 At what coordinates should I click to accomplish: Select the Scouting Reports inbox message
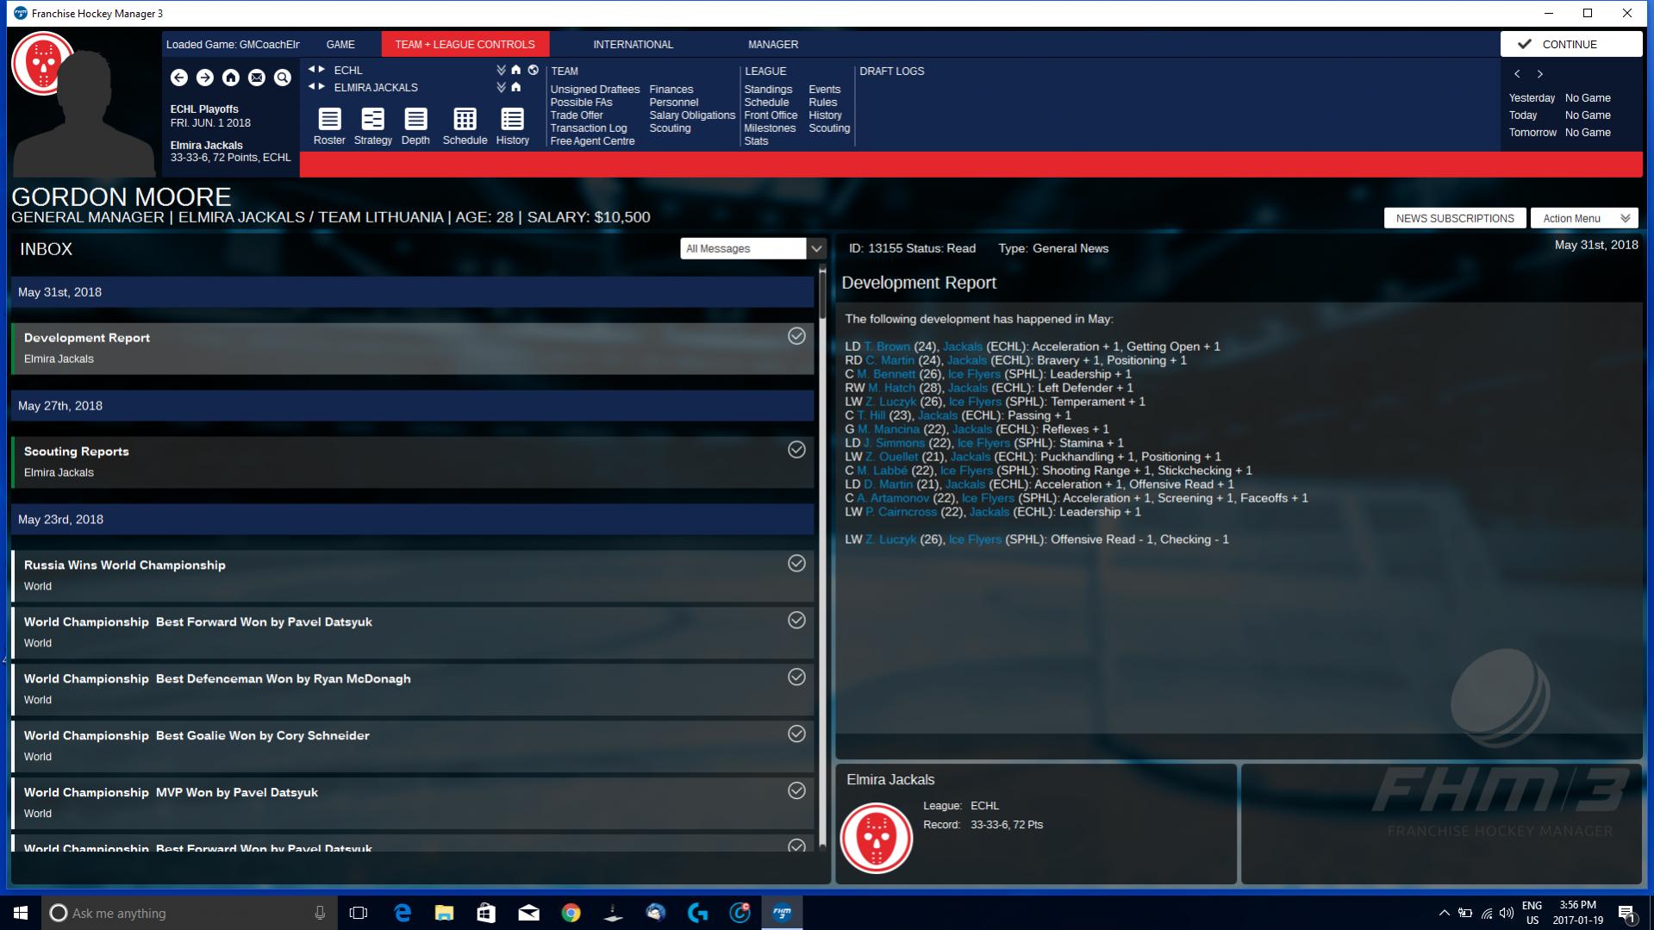pyautogui.click(x=413, y=462)
